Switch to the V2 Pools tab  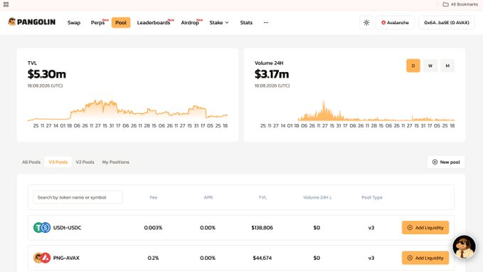[x=85, y=162]
